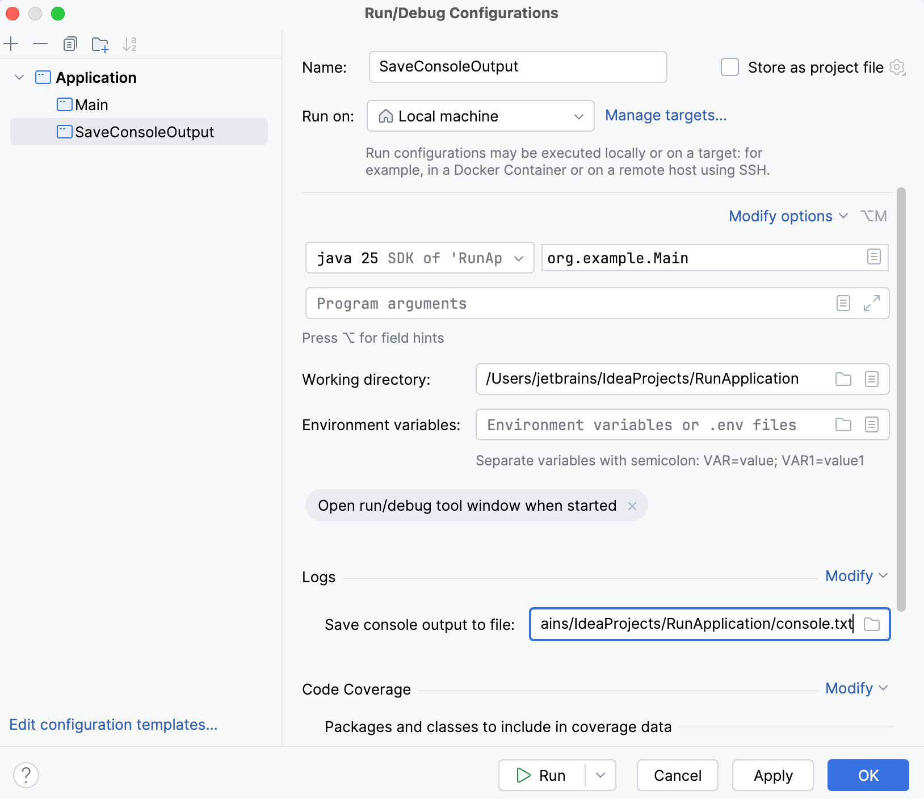Click the Manage targets link
924x799 pixels.
[665, 115]
